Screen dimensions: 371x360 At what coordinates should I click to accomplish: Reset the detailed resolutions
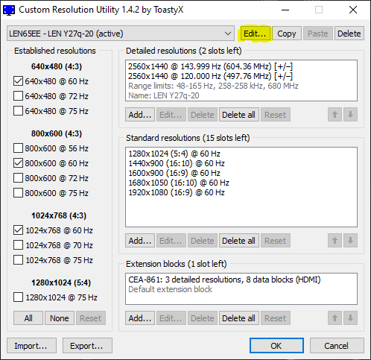276,115
